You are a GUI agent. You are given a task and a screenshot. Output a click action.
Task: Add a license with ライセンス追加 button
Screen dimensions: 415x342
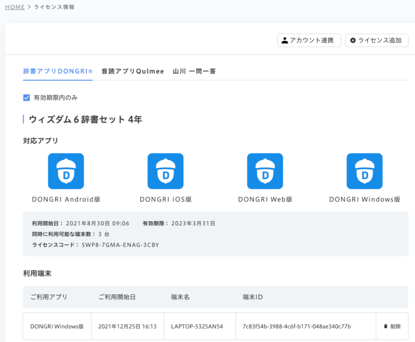click(x=377, y=40)
